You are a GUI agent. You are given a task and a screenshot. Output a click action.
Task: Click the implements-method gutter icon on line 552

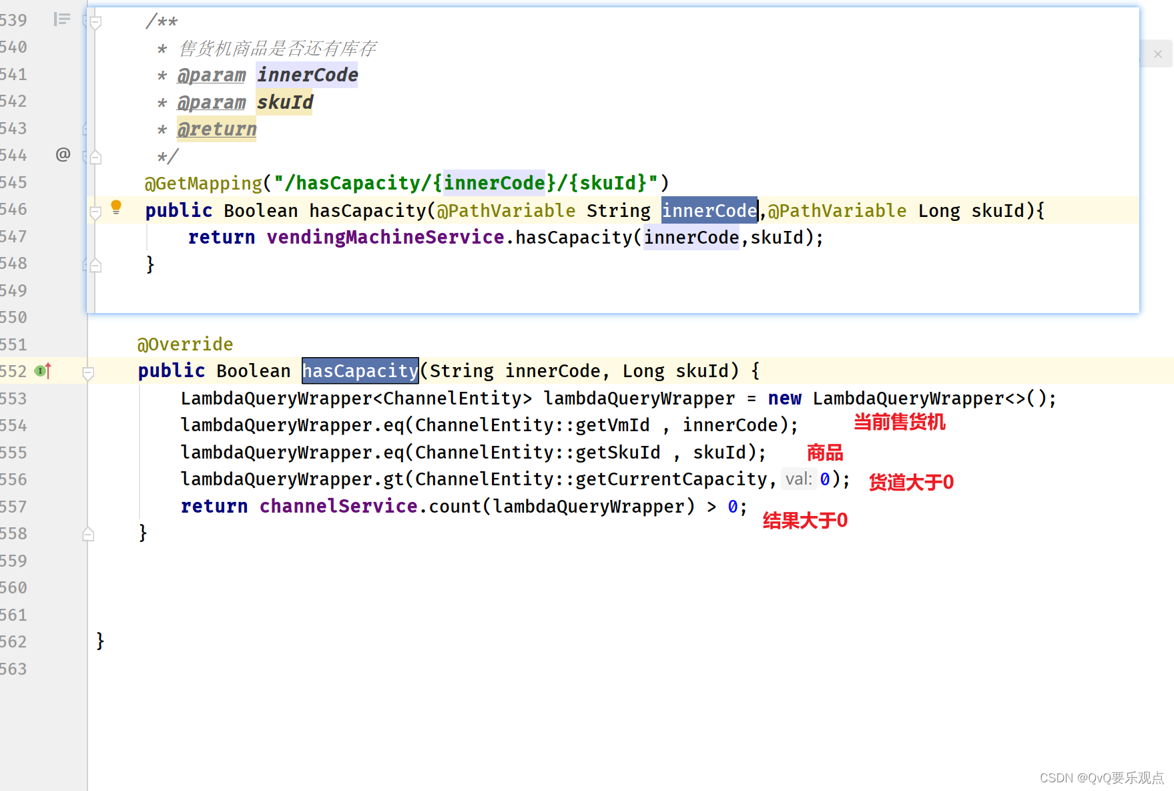pyautogui.click(x=43, y=370)
